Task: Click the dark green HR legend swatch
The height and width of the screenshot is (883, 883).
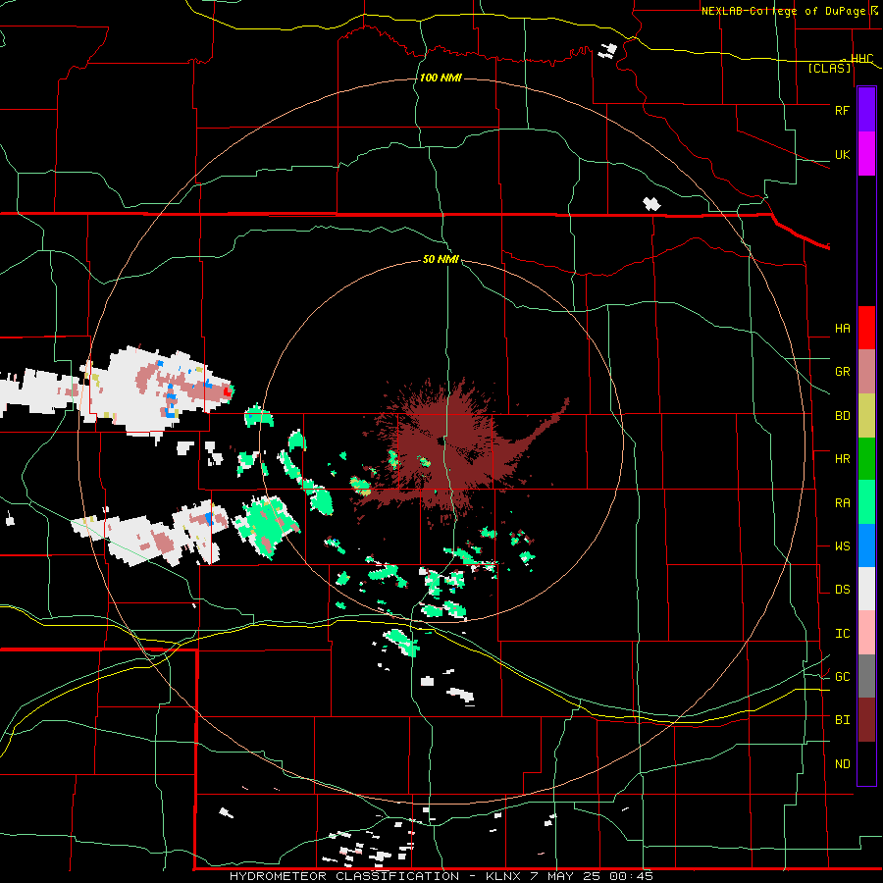Action: click(866, 459)
